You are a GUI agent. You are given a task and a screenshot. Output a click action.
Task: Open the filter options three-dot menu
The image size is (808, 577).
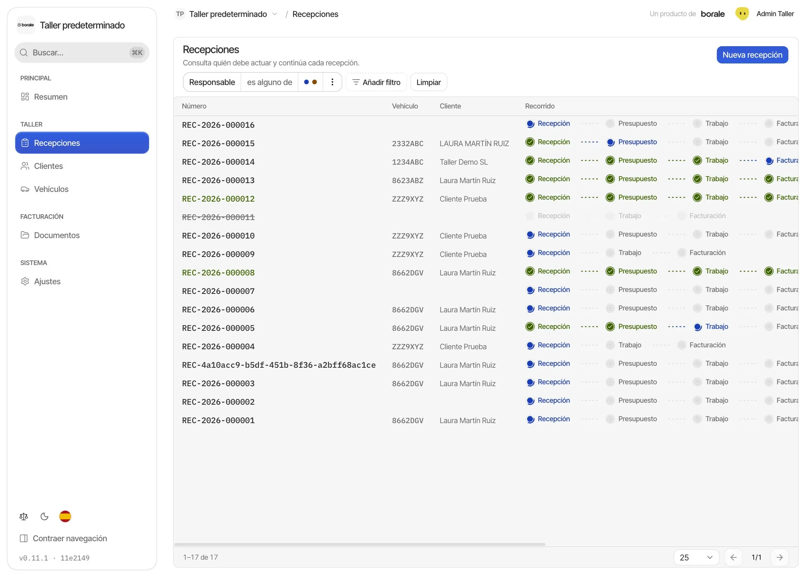pos(332,82)
